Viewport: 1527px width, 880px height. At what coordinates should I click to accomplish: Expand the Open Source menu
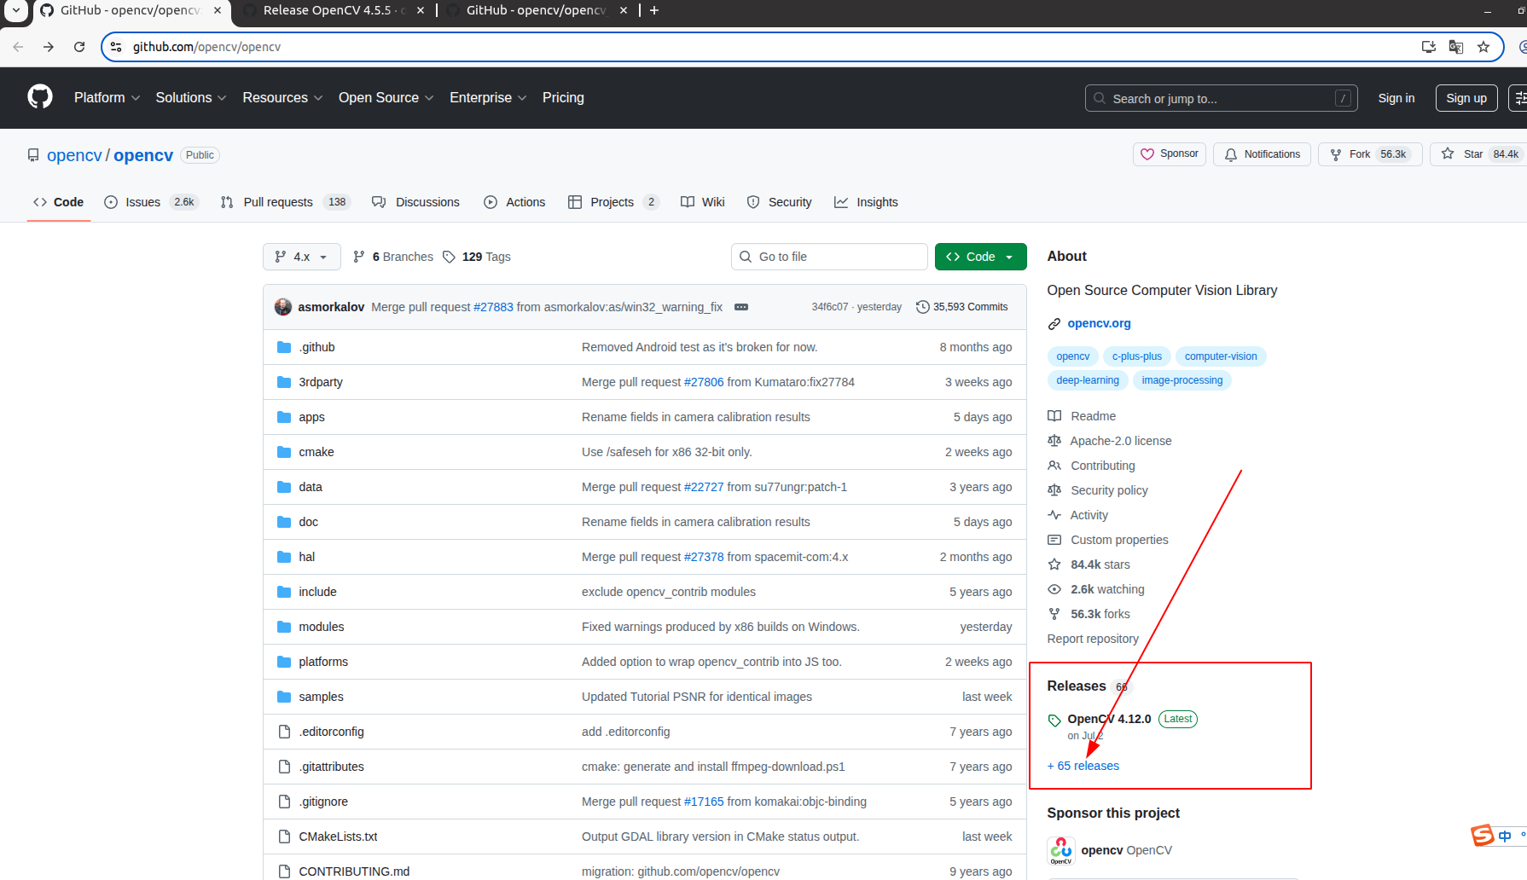386,98
